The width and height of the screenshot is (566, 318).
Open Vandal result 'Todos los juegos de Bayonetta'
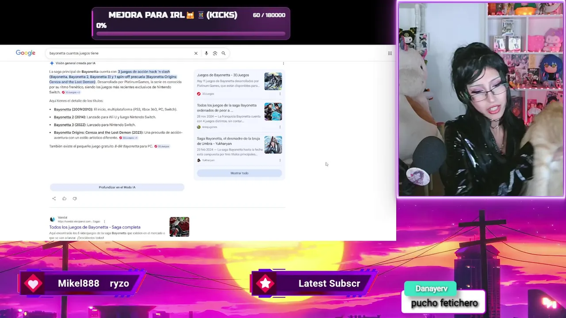(95, 227)
